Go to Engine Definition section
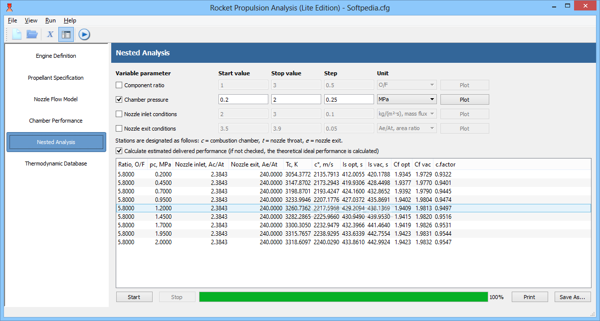600x321 pixels. pyautogui.click(x=56, y=56)
